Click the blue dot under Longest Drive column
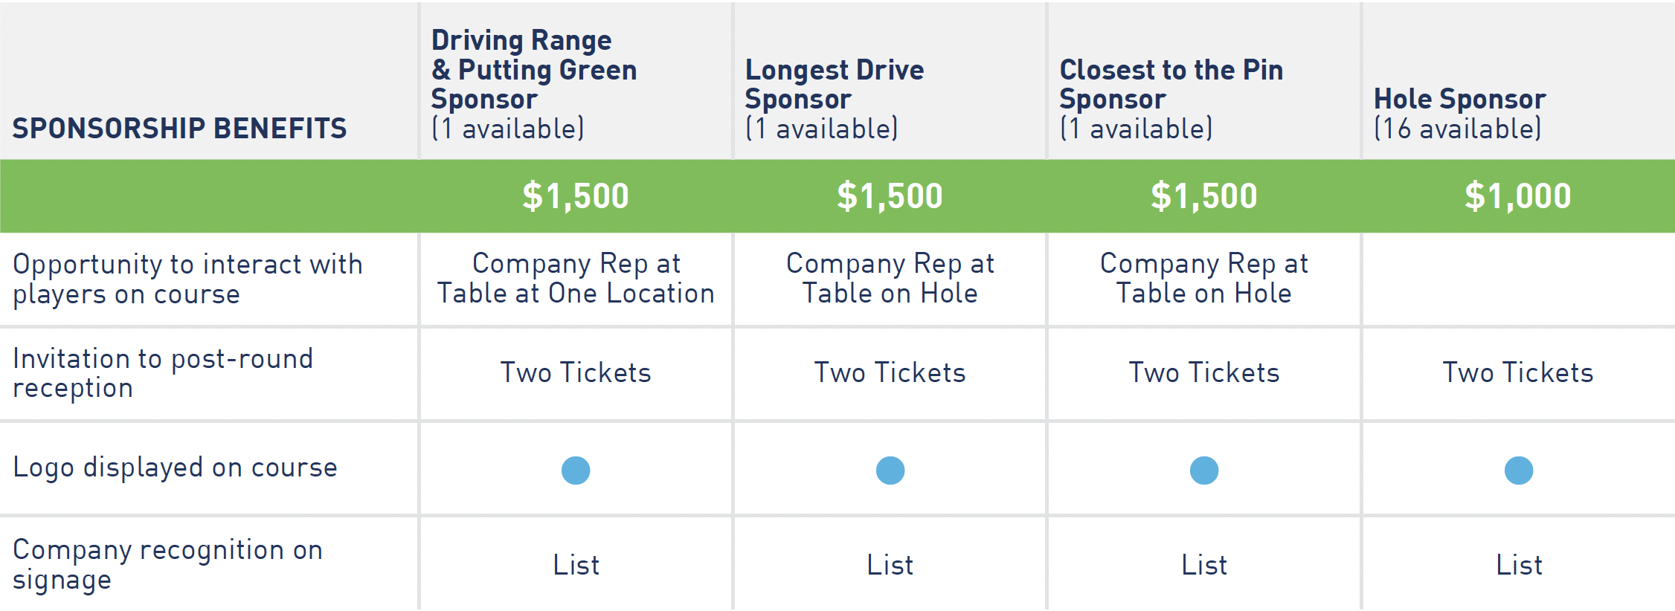This screenshot has width=1675, height=611. point(890,471)
